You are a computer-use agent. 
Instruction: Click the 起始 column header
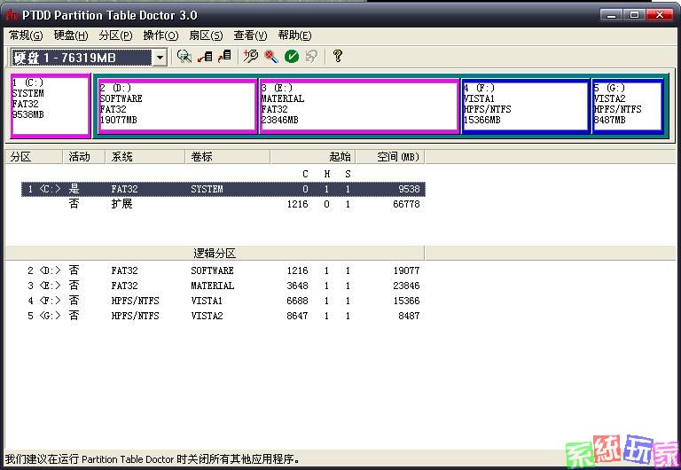(313, 157)
